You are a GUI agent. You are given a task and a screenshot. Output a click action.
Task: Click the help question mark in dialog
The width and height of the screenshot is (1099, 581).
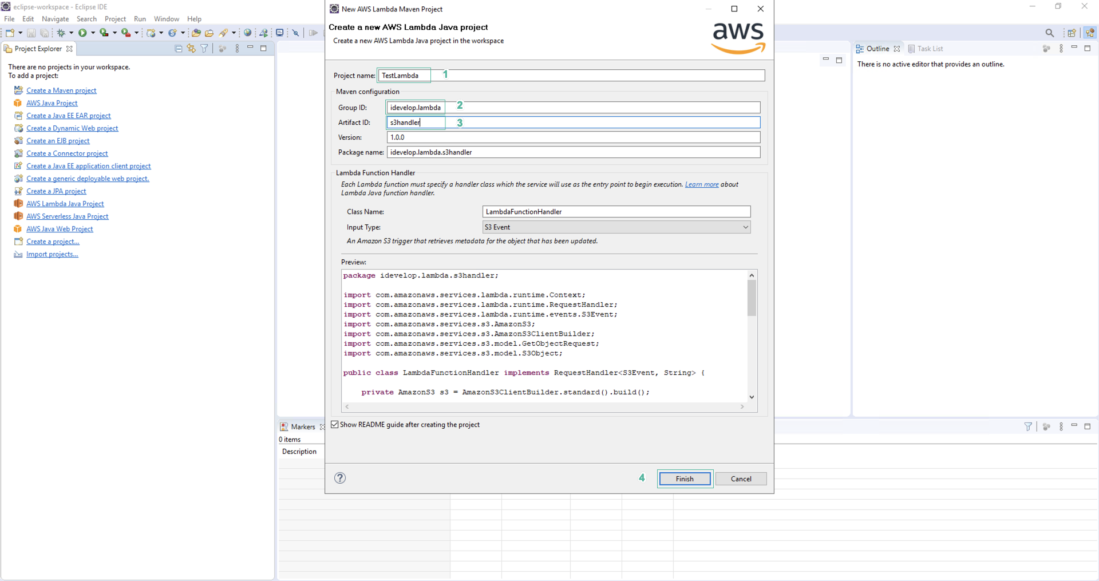coord(340,478)
